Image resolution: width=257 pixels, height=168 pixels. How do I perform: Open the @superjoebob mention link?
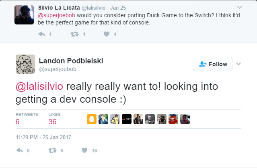pyautogui.click(x=56, y=15)
